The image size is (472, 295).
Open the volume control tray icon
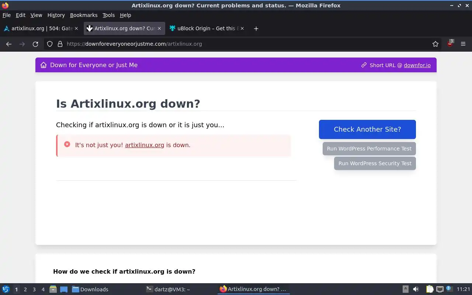tap(416, 289)
